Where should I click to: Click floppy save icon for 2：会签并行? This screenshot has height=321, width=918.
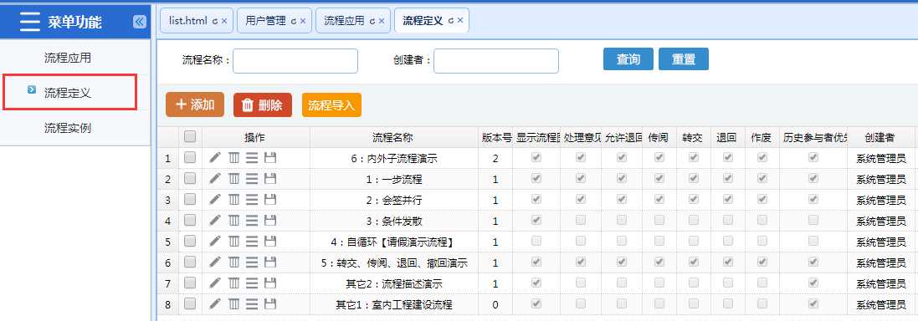pos(270,200)
